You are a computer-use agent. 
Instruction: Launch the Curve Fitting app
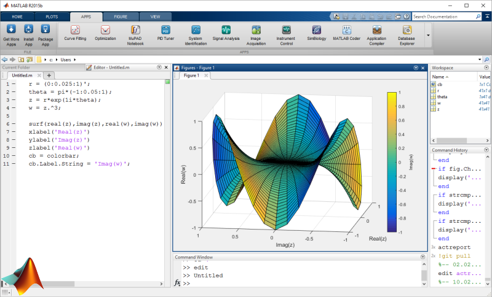(75, 33)
